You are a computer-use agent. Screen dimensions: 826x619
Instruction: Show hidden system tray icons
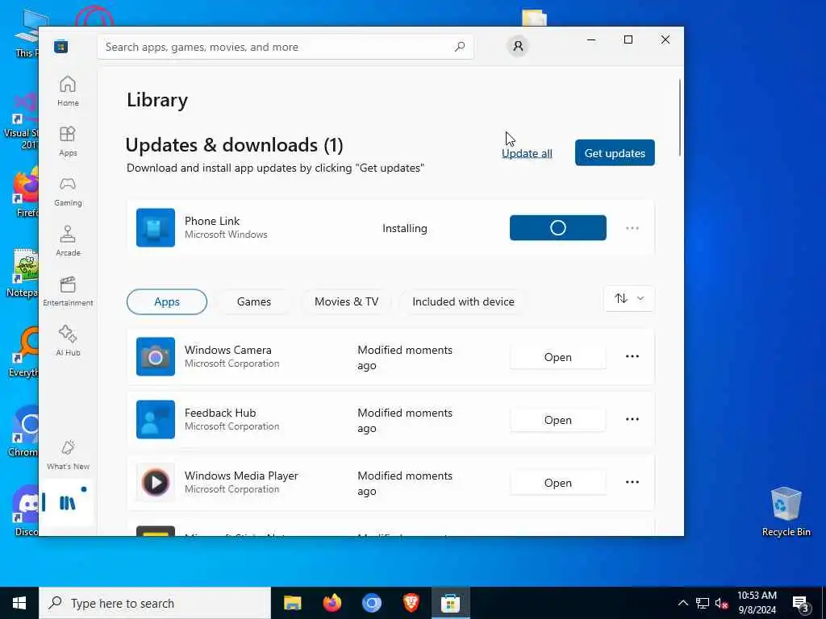click(682, 603)
